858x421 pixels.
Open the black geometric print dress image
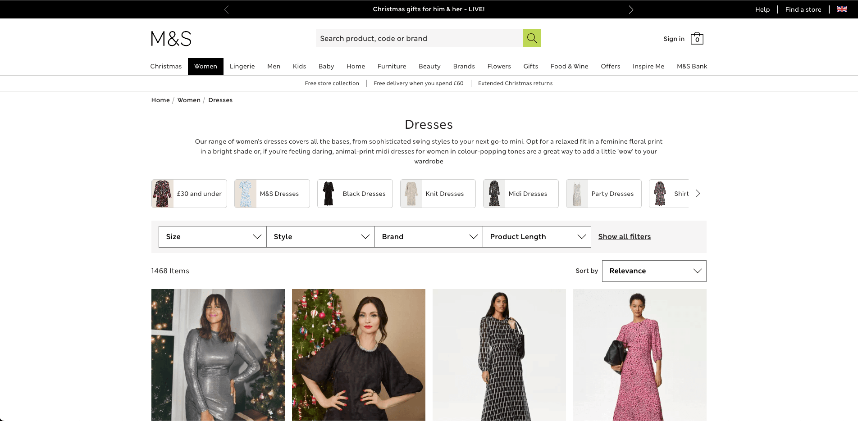[499, 355]
